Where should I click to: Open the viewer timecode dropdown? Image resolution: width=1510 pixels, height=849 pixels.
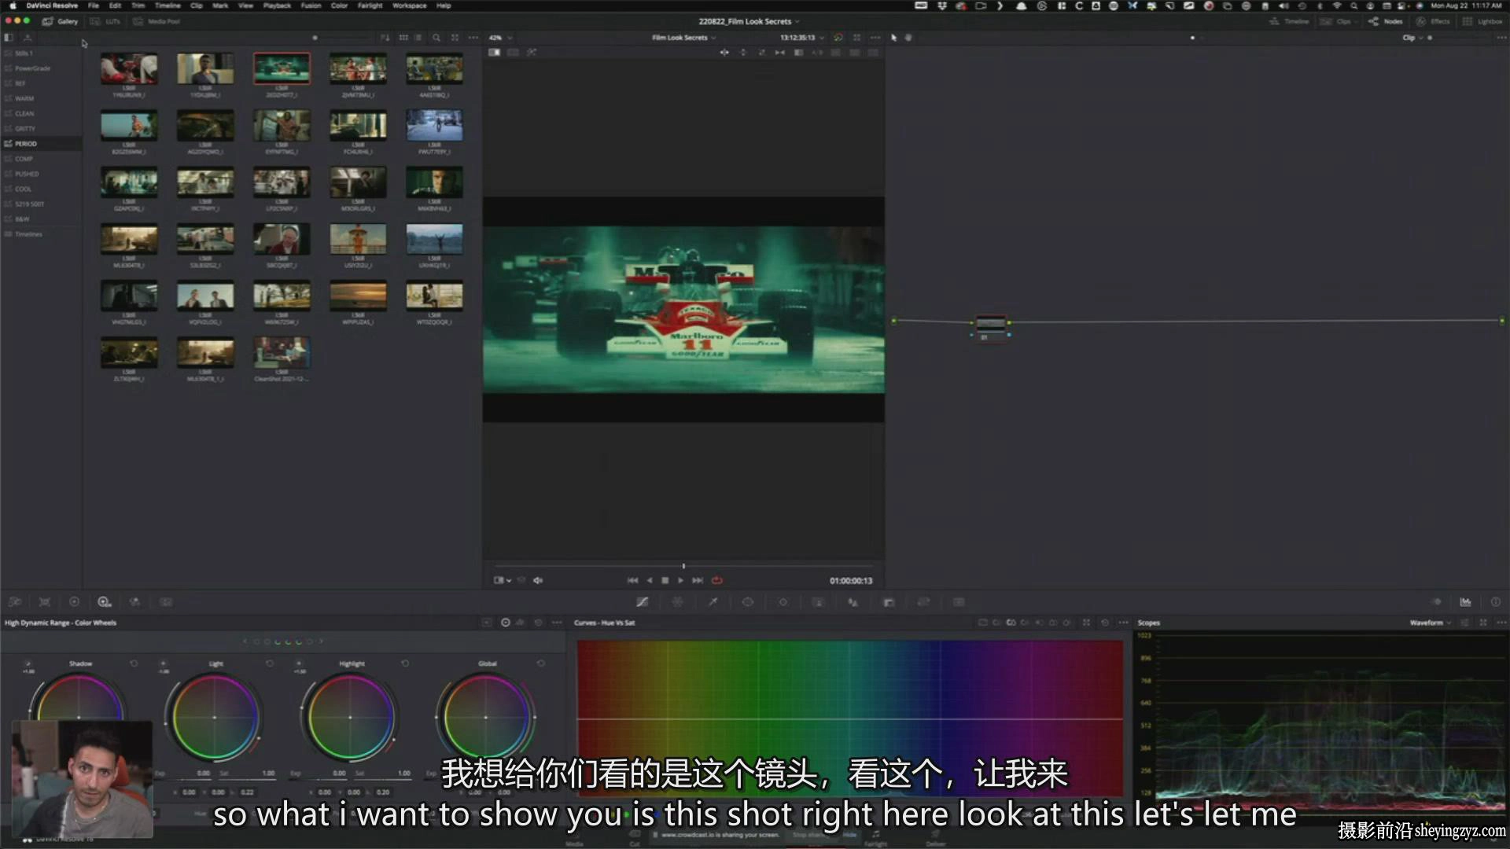click(801, 38)
